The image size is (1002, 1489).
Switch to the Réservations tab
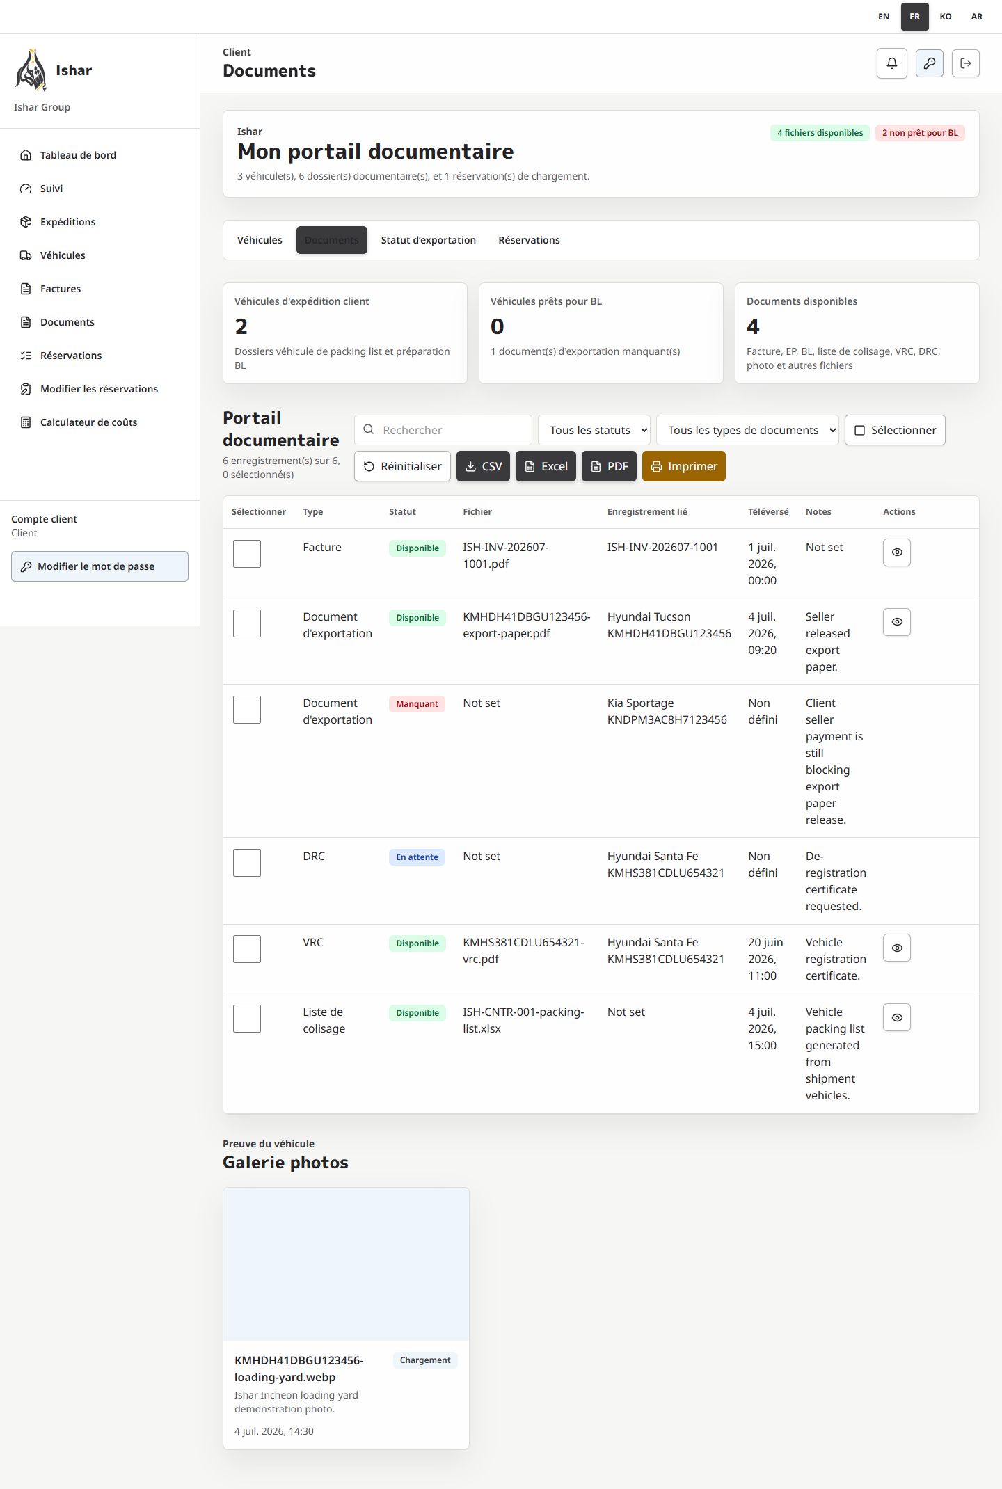(x=529, y=240)
